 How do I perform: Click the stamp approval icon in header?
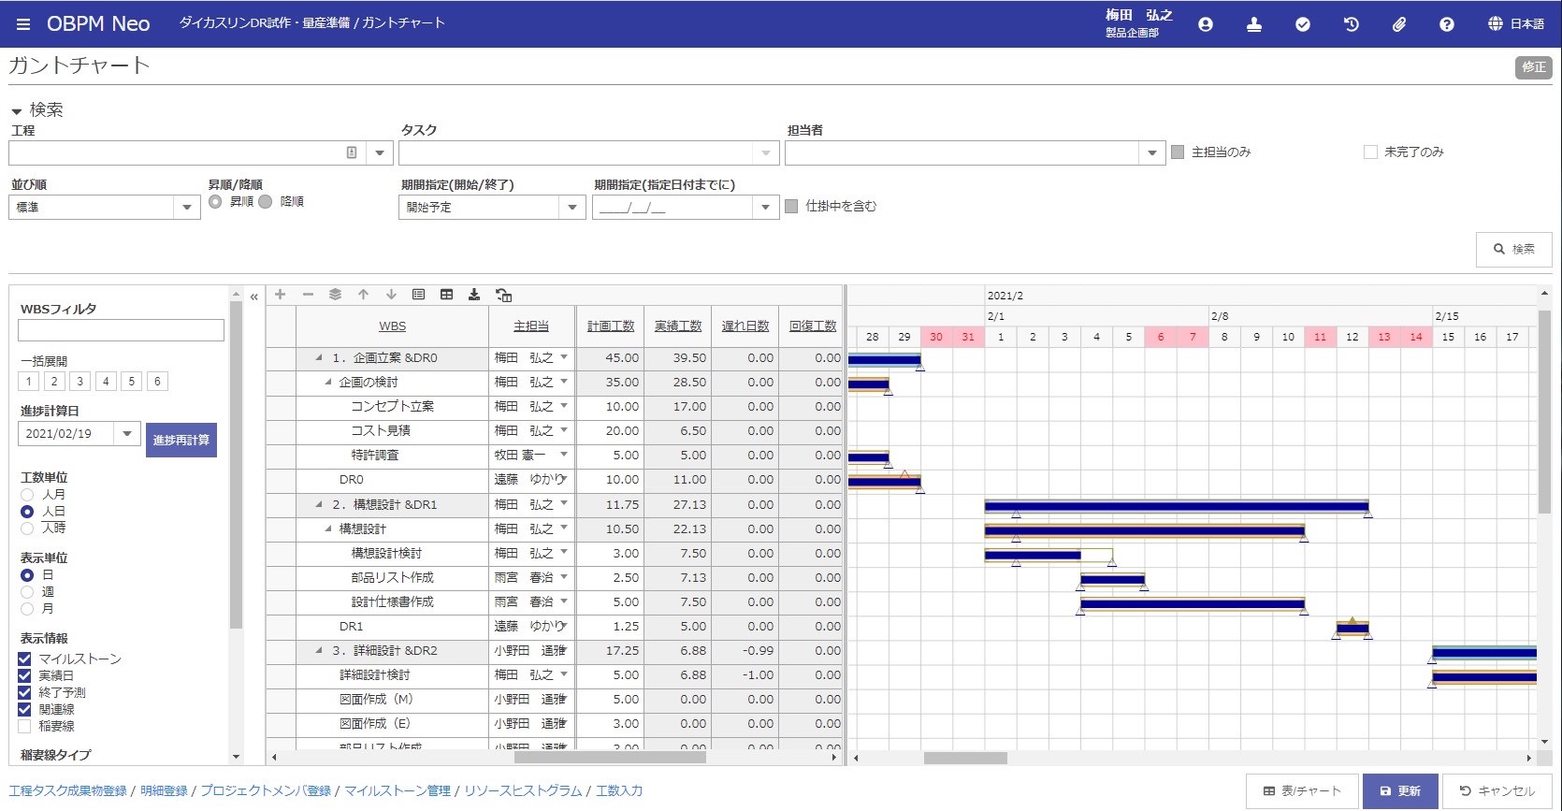[1254, 24]
